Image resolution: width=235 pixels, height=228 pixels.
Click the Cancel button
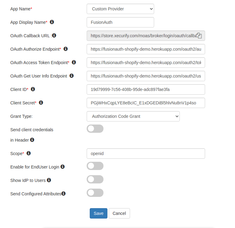click(x=119, y=213)
